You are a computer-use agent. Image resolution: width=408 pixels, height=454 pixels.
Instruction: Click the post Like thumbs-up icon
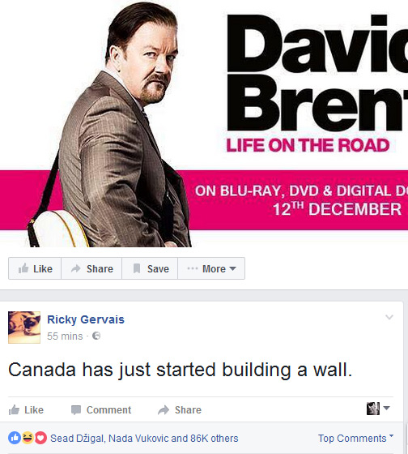point(14,409)
